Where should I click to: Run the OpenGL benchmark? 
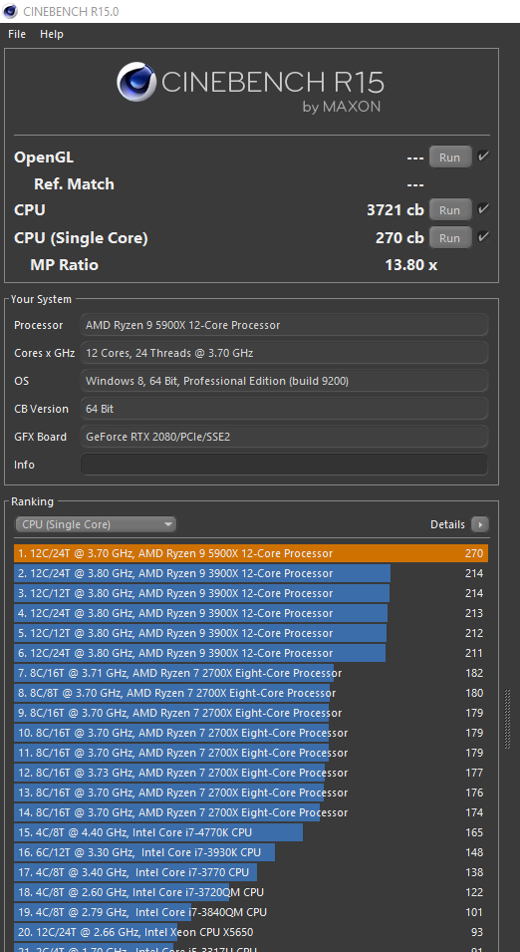point(450,158)
